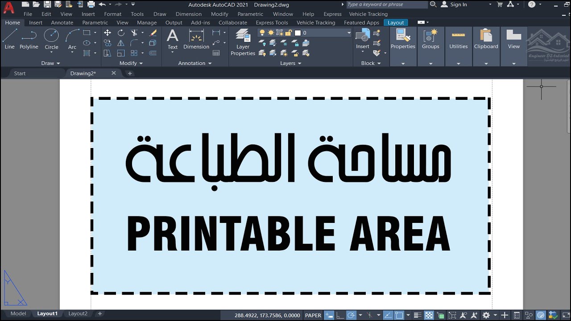Click the Trim scissors icon

click(x=134, y=33)
